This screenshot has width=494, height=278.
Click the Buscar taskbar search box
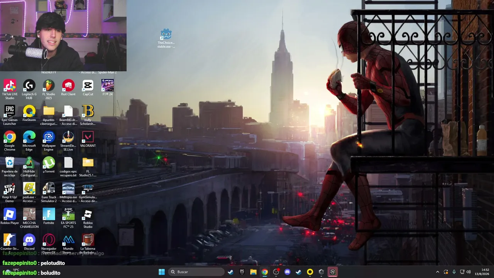pyautogui.click(x=197, y=272)
